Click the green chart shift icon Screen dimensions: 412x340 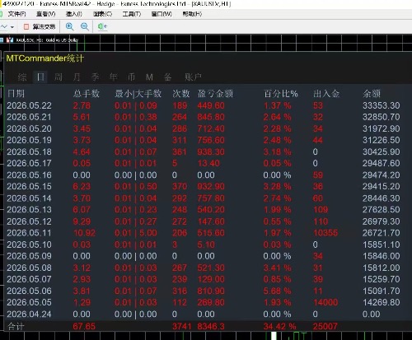[102, 26]
